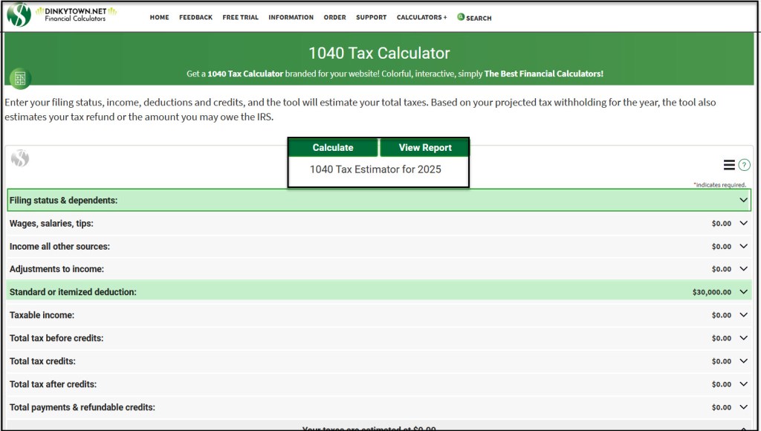Follow the 1040 Tax Calculator banner link
The width and height of the screenshot is (761, 431).
tap(245, 74)
